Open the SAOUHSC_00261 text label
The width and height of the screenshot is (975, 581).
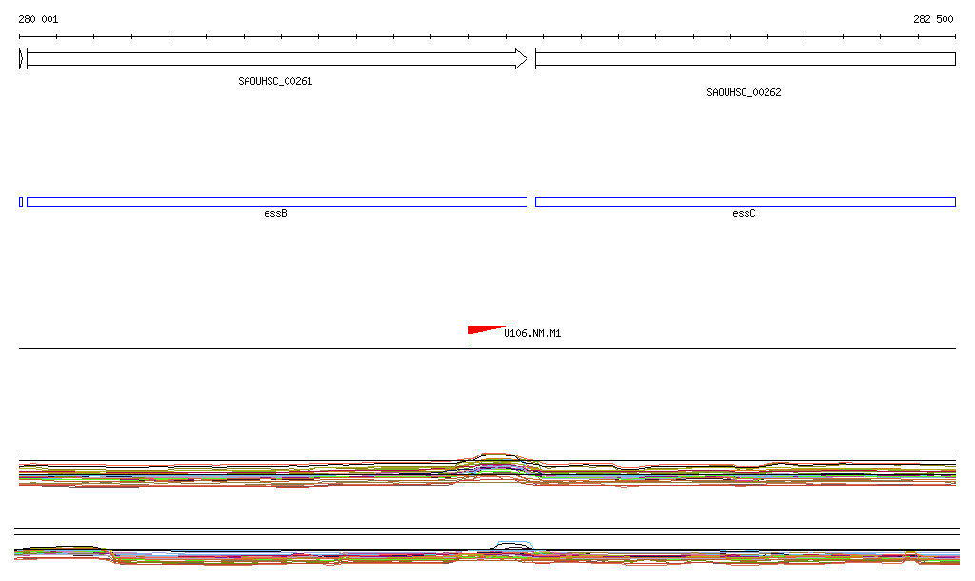pos(275,82)
